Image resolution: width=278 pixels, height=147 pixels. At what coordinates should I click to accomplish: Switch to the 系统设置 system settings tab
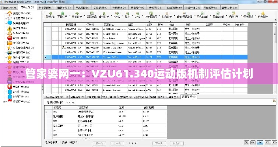pos(211,8)
